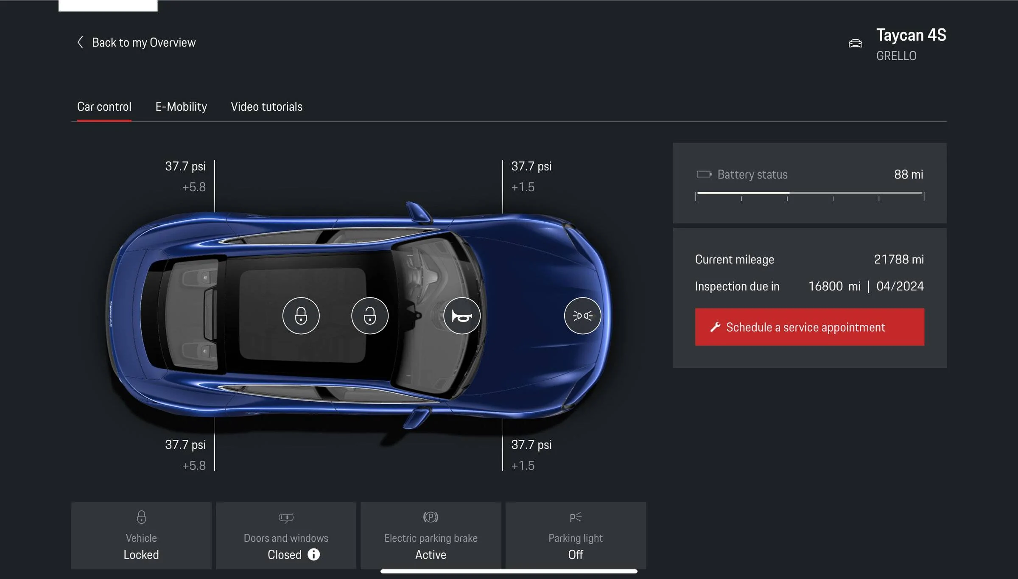1018x579 pixels.
Task: Click the 04/2024 inspection date
Action: click(x=900, y=286)
